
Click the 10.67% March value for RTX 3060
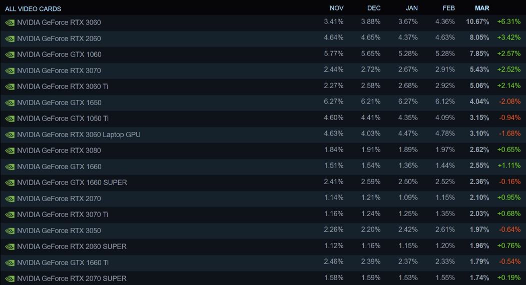(477, 22)
